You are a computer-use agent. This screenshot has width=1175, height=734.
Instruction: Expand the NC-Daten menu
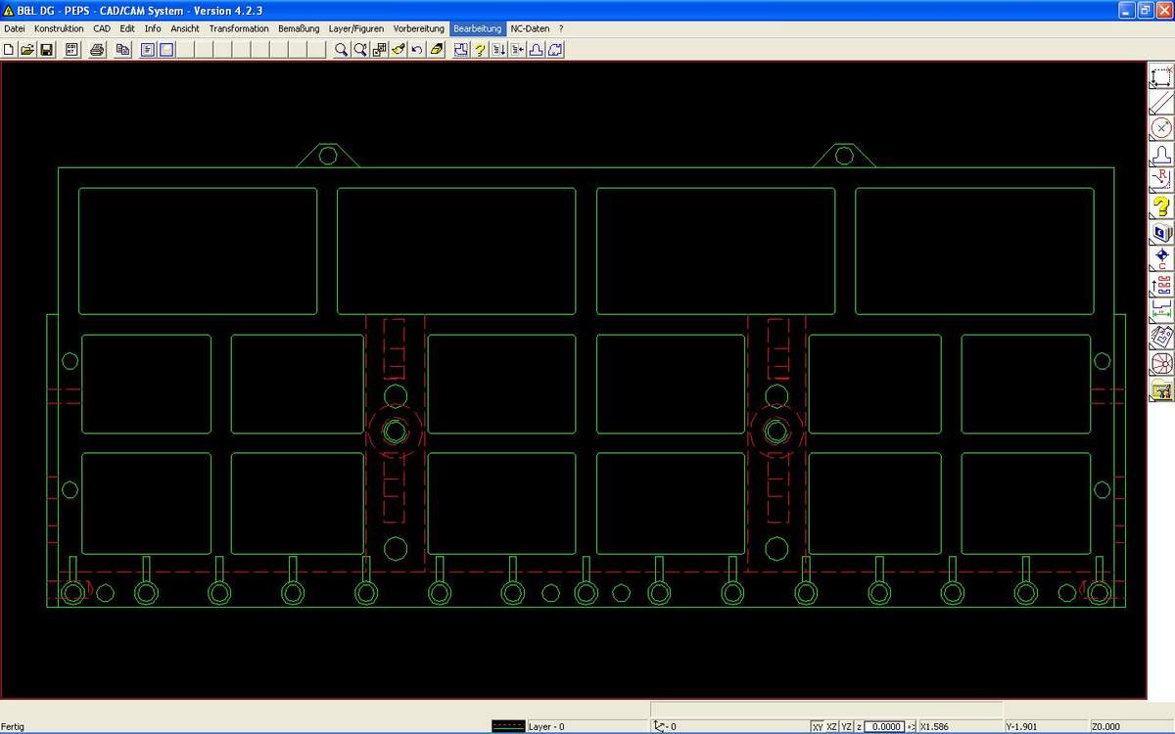click(530, 28)
